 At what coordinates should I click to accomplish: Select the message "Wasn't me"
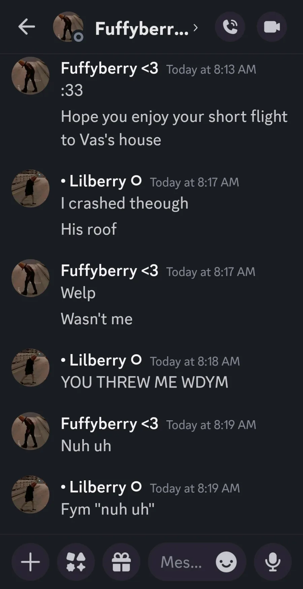97,319
